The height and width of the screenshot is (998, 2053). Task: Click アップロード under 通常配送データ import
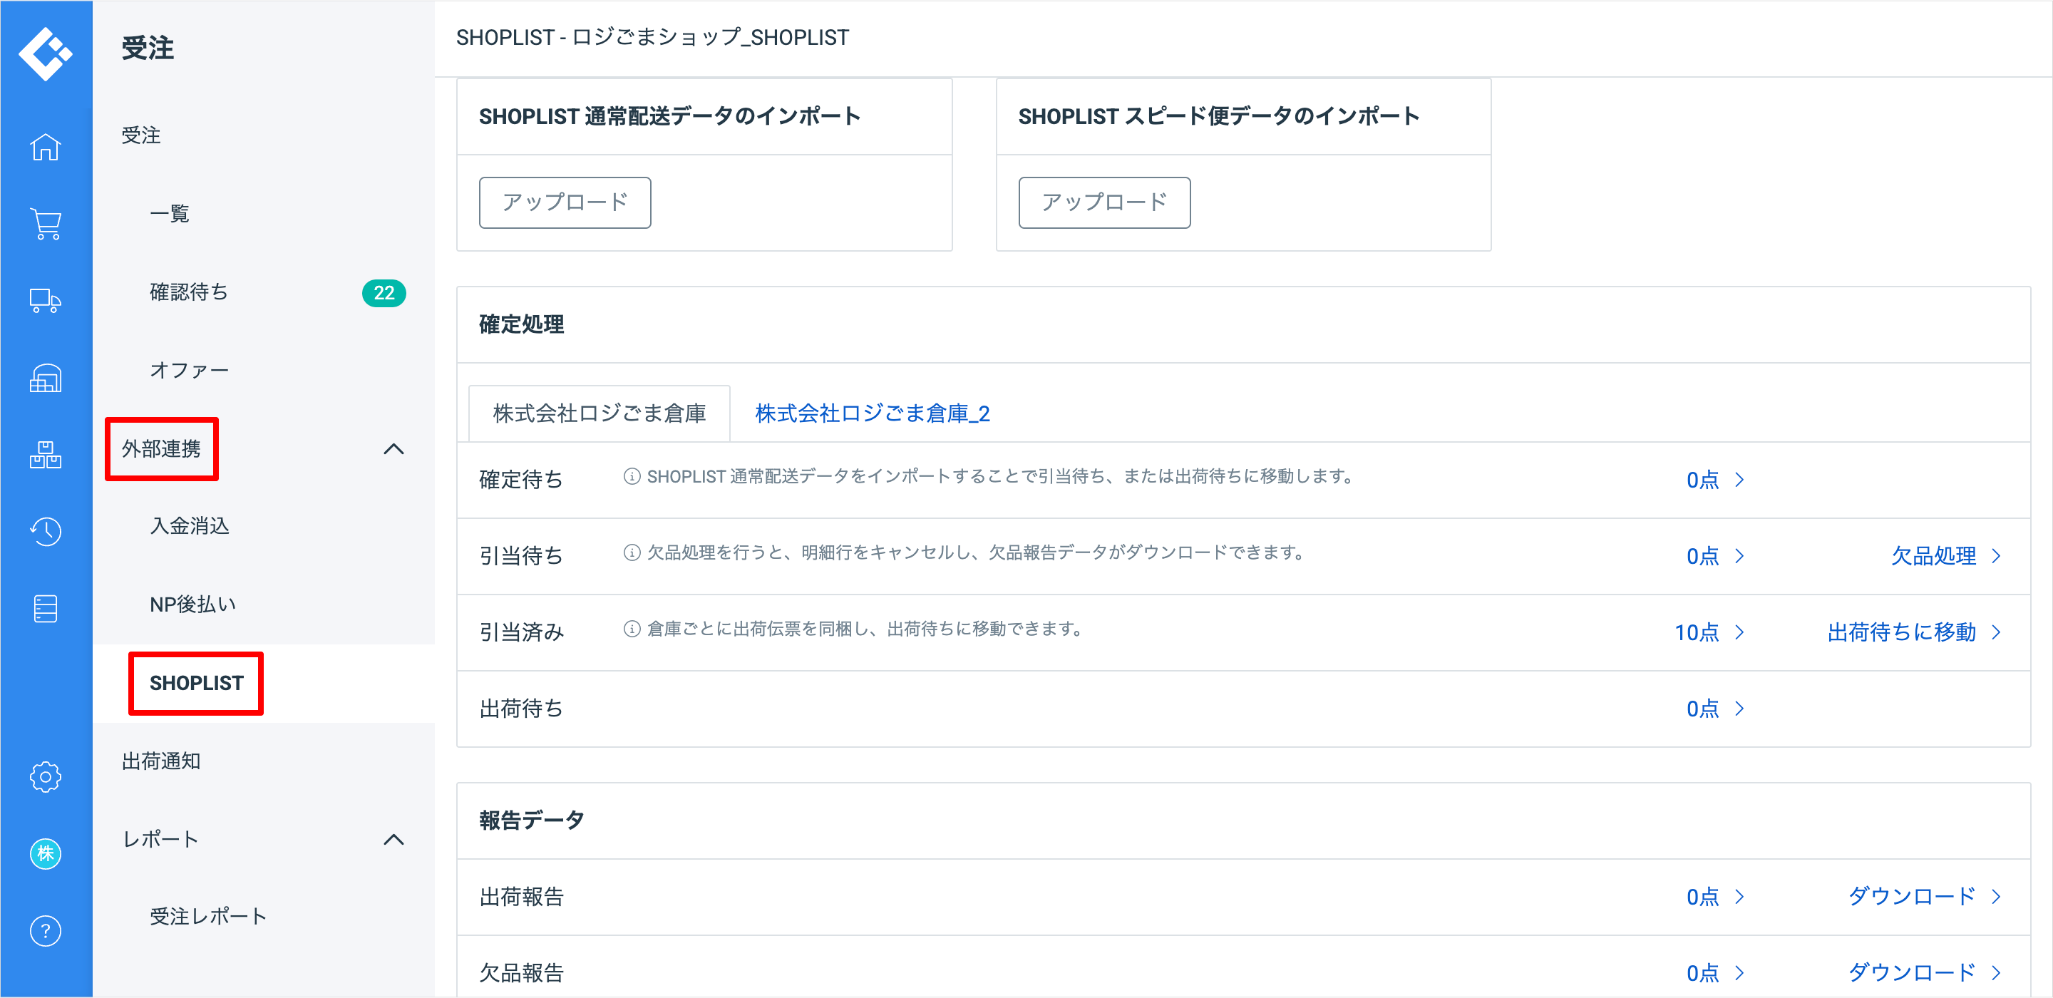pos(565,202)
